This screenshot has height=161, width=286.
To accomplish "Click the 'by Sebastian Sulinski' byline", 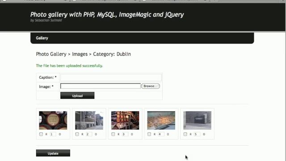I will pos(46,20).
